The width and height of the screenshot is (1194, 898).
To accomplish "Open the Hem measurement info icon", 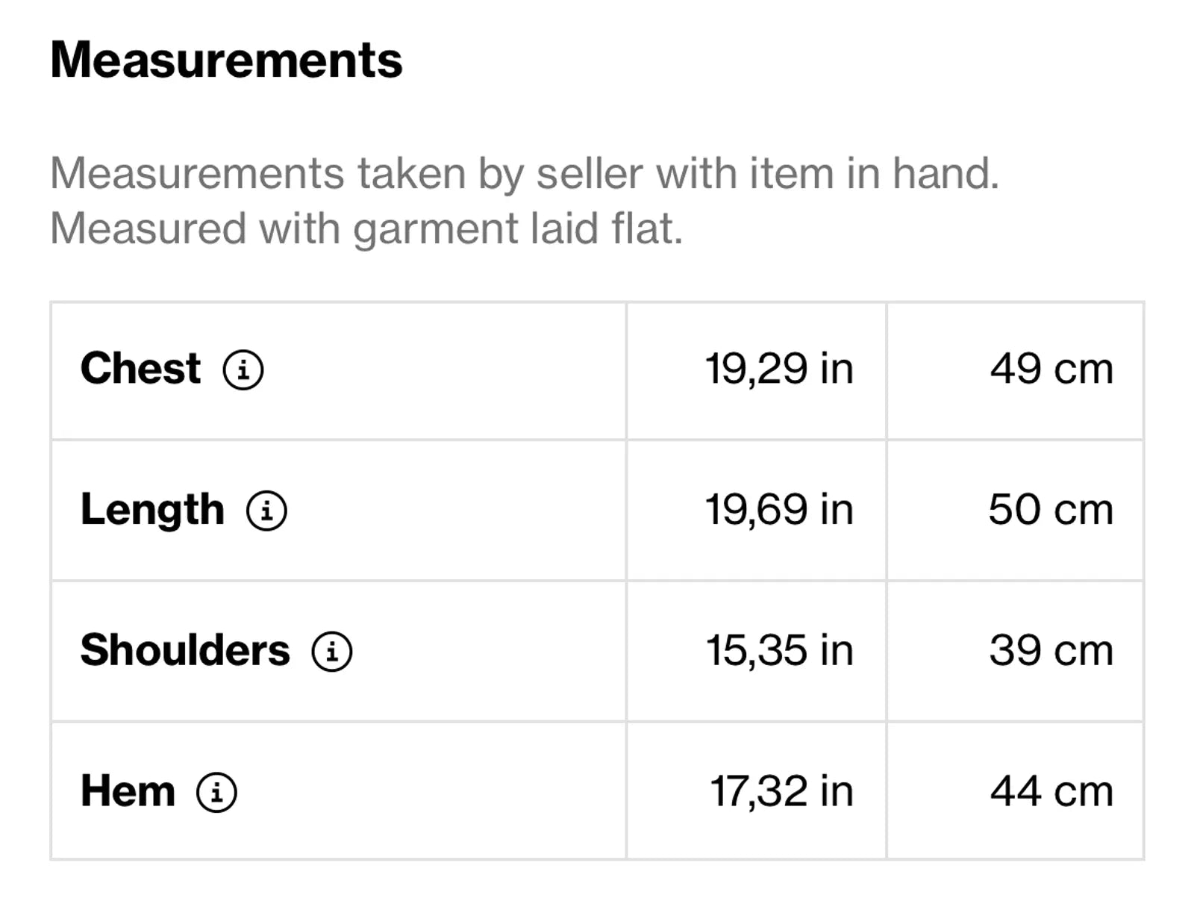I will pyautogui.click(x=217, y=792).
